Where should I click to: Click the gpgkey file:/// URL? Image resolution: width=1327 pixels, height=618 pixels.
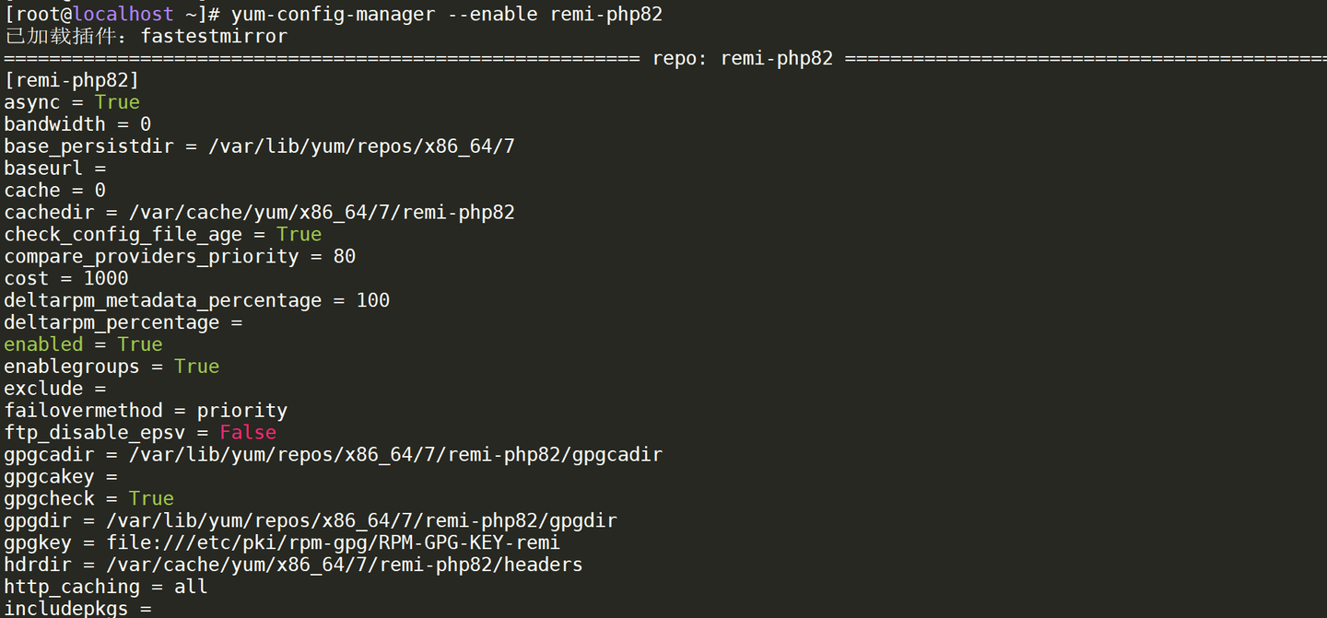click(333, 543)
